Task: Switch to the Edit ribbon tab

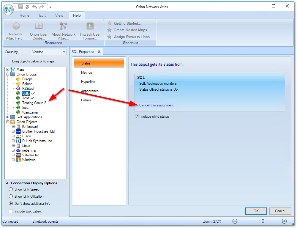Action: 42,15
